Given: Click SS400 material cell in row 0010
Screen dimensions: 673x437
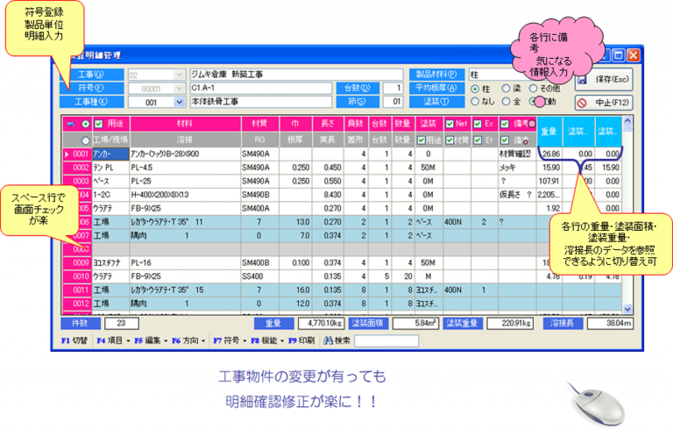Looking at the screenshot, I should [x=260, y=276].
